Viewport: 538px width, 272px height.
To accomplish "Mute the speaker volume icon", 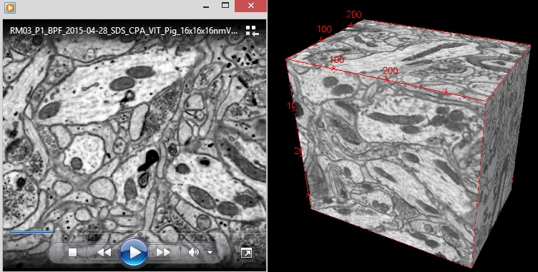I will [193, 253].
